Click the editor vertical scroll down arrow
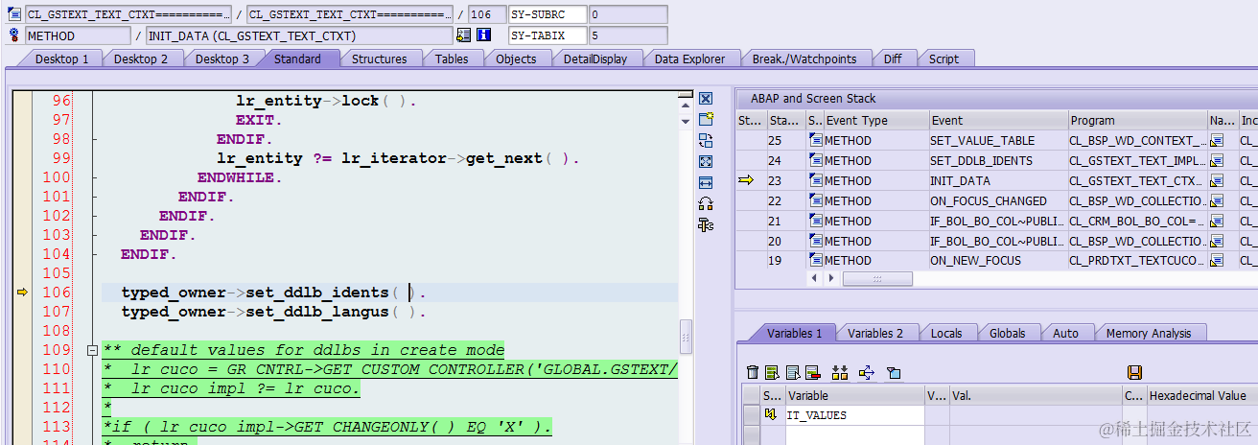This screenshot has height=445, width=1258. pos(686,122)
